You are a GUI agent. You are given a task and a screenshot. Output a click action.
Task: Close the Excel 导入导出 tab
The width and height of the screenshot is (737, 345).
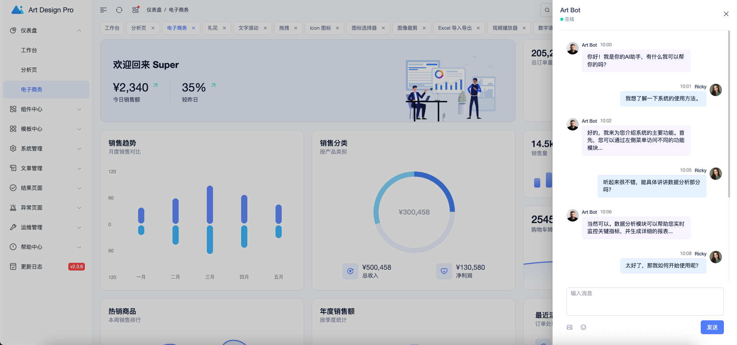tap(478, 28)
